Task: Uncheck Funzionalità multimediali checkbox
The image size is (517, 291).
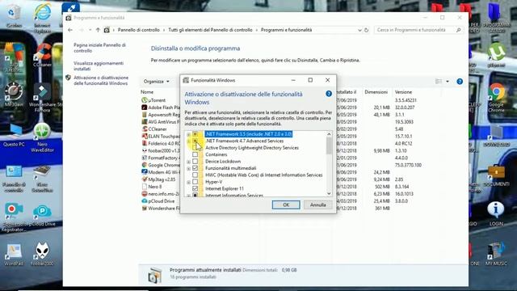Action: point(195,168)
